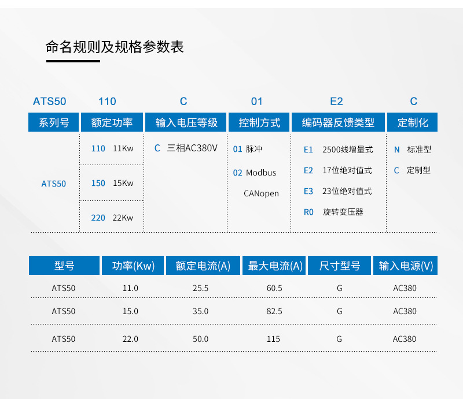Click the E1 2500线增量式 encoder entry

(x=338, y=150)
